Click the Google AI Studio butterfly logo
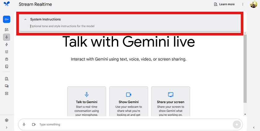Image resolution: width=260 pixels, height=131 pixels. (6, 4)
